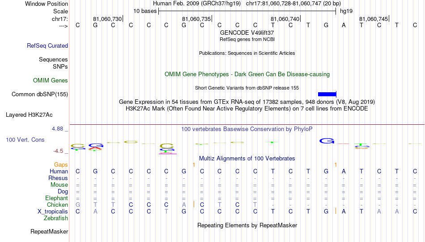425x242 pixels.
Task: Click the Zebrafish species row label
Action: tap(56, 218)
